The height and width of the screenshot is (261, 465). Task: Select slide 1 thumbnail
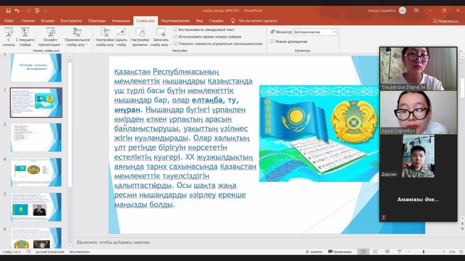[36, 68]
